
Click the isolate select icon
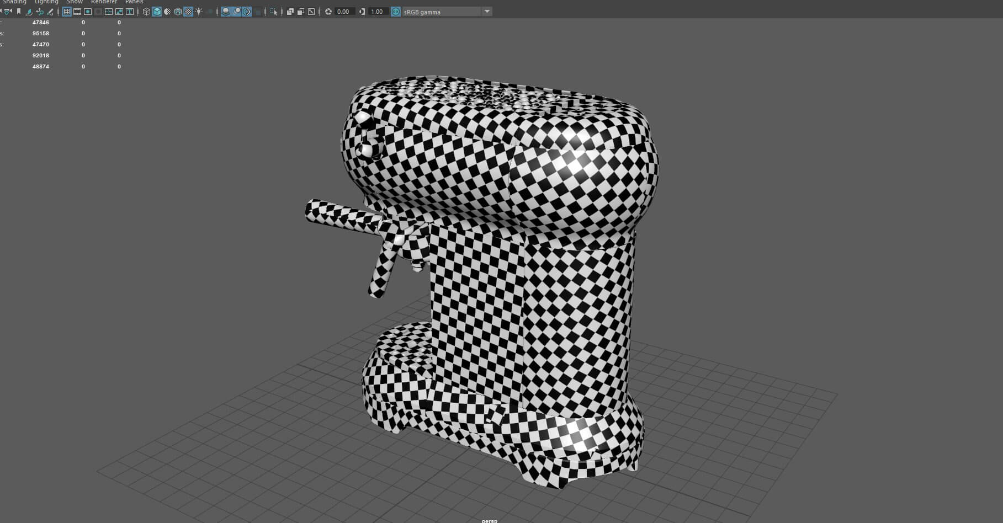pos(273,12)
